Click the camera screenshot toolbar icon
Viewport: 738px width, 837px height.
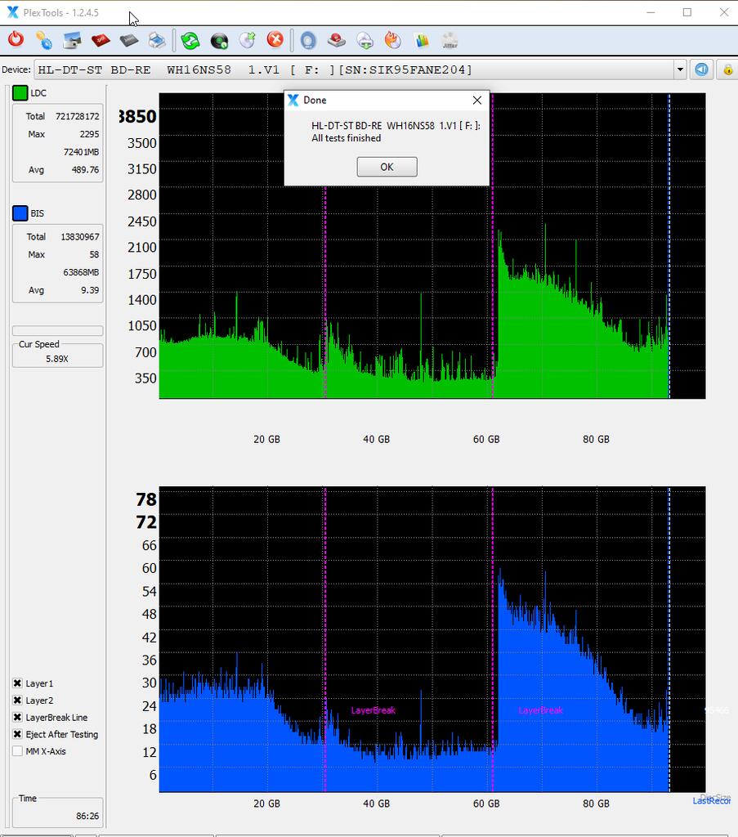72,40
